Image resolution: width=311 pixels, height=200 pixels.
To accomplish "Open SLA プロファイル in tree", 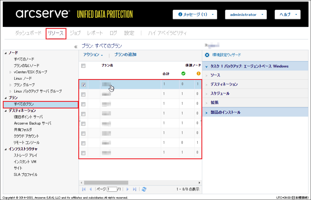I will (x=25, y=175).
